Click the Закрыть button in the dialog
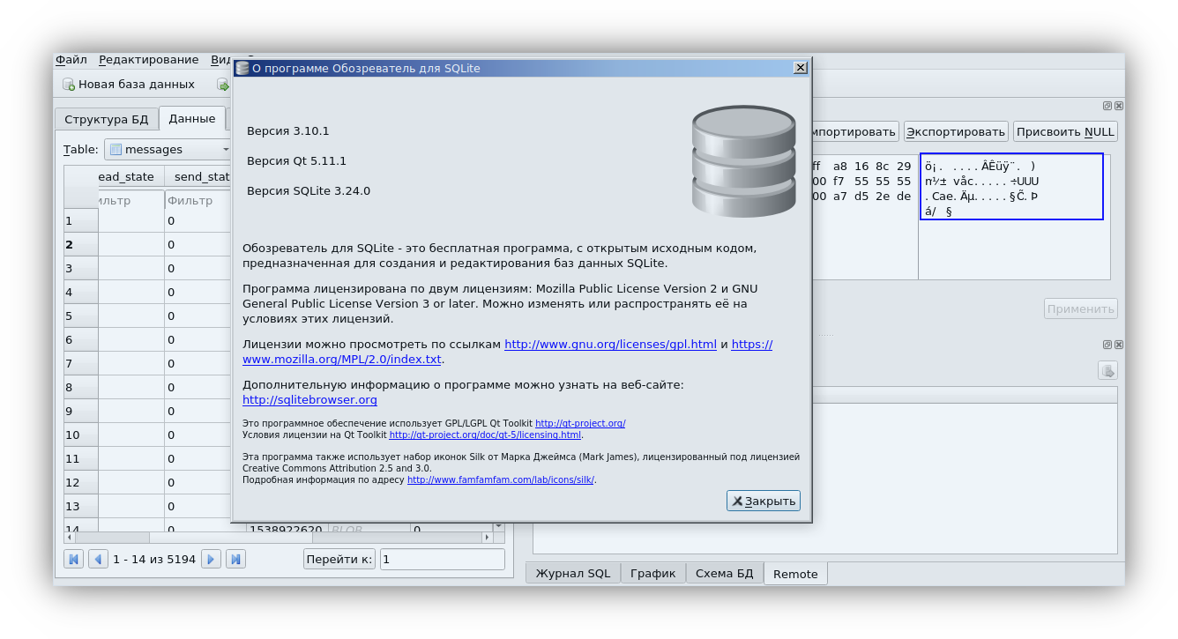The width and height of the screenshot is (1178, 639). pyautogui.click(x=763, y=500)
